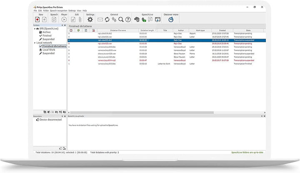Pin the Folders panel
The width and height of the screenshot is (300, 173).
[x=62, y=25]
